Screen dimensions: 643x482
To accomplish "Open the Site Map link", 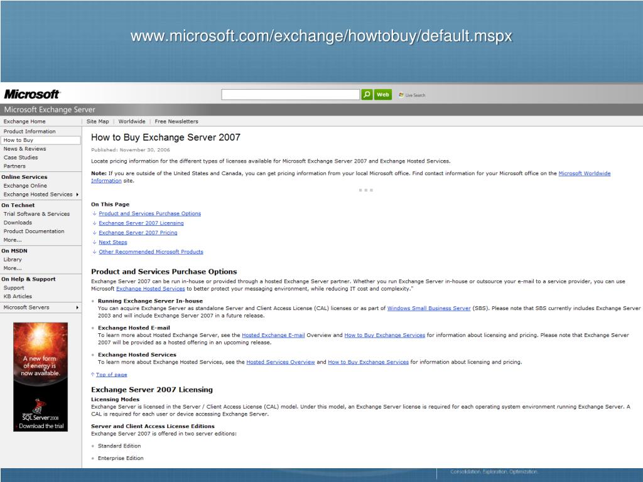I will [x=97, y=122].
